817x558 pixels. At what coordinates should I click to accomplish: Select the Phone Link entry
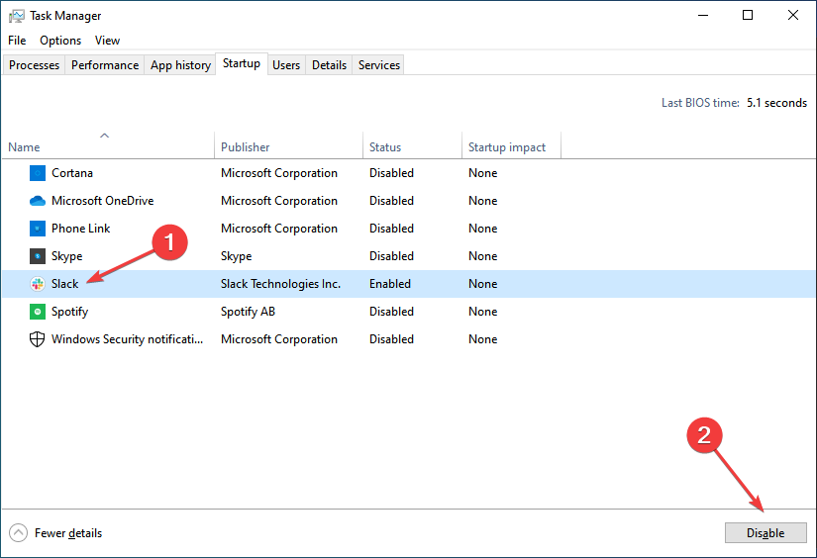[x=81, y=229]
